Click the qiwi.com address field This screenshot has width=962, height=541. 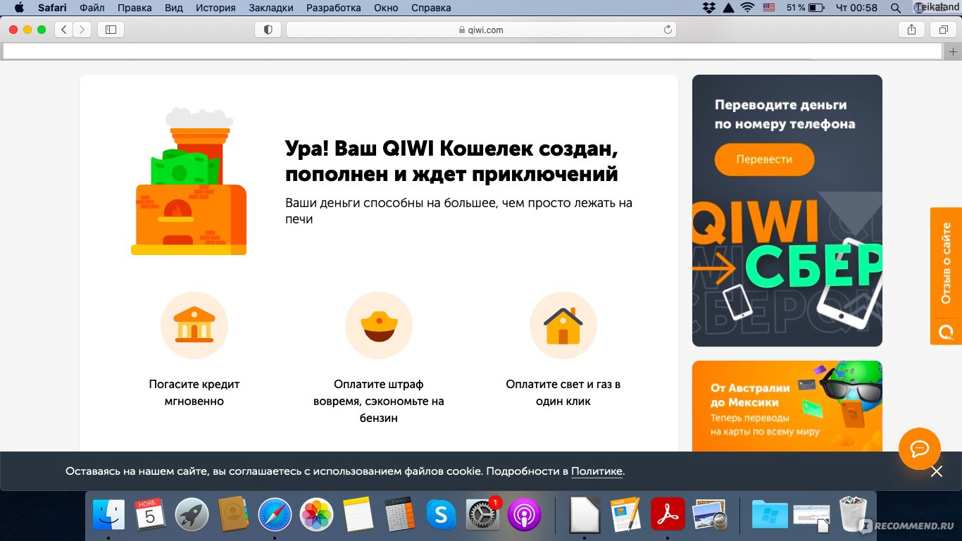[481, 30]
